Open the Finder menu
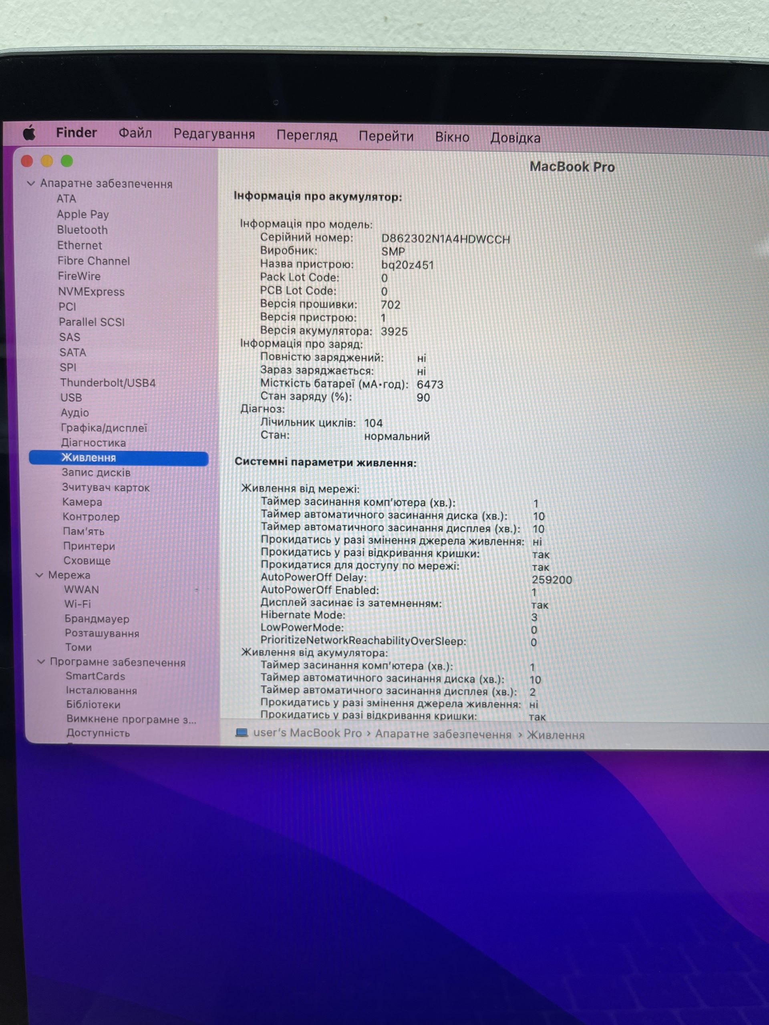Viewport: 769px width, 1025px height. pos(76,133)
